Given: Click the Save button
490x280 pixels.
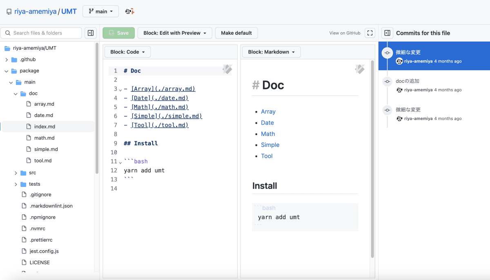Looking at the screenshot, I should tap(118, 33).
